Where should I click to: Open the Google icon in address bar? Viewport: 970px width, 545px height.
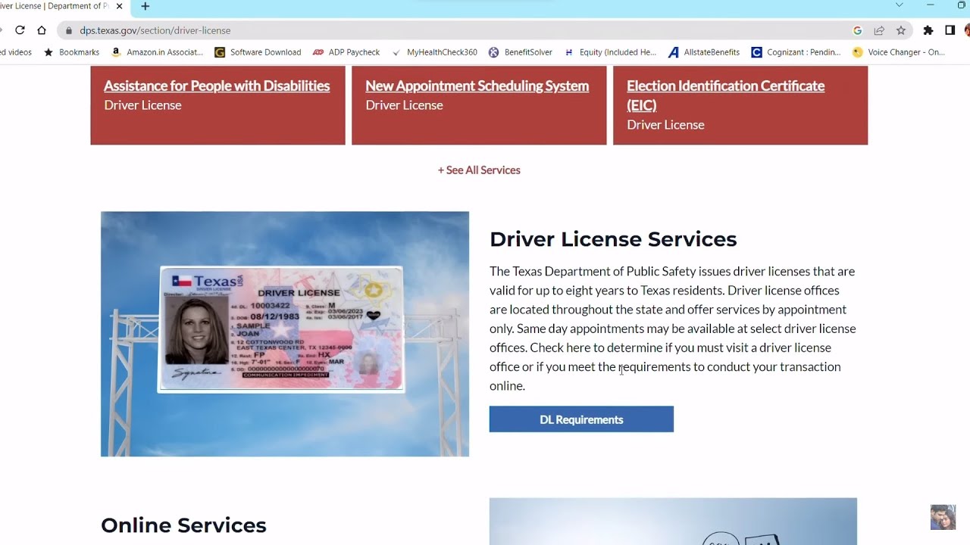(857, 30)
